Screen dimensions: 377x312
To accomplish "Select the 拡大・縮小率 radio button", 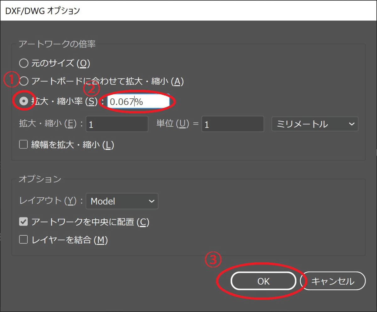I will click(x=24, y=101).
